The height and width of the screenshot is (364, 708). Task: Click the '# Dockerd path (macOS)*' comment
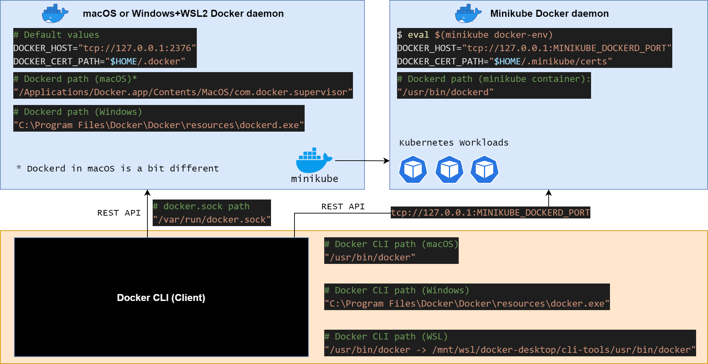(x=75, y=79)
